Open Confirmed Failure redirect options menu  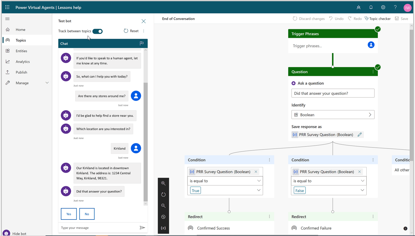point(373,216)
